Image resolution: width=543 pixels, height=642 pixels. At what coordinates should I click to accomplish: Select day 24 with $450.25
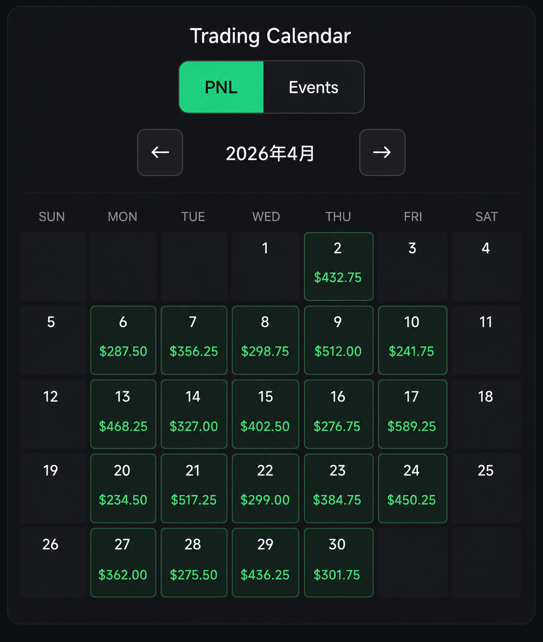[x=413, y=488]
